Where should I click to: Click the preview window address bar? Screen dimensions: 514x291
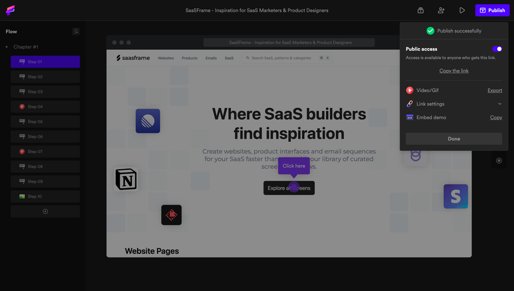[x=289, y=42]
